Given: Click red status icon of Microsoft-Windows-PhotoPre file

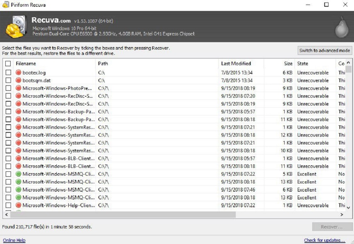Looking at the screenshot, I should (18, 88).
